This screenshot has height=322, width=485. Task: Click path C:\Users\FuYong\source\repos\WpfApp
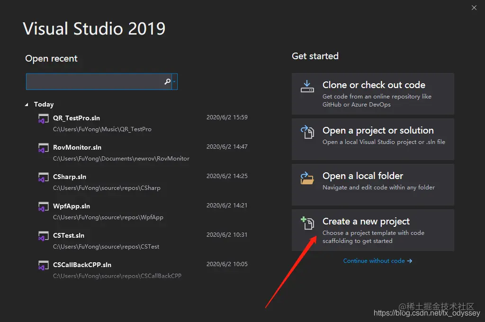[x=108, y=217]
